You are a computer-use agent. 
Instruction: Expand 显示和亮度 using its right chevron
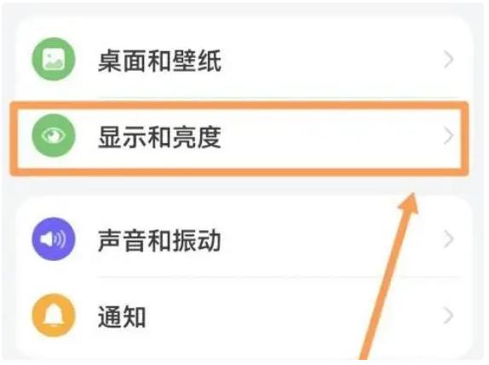448,136
